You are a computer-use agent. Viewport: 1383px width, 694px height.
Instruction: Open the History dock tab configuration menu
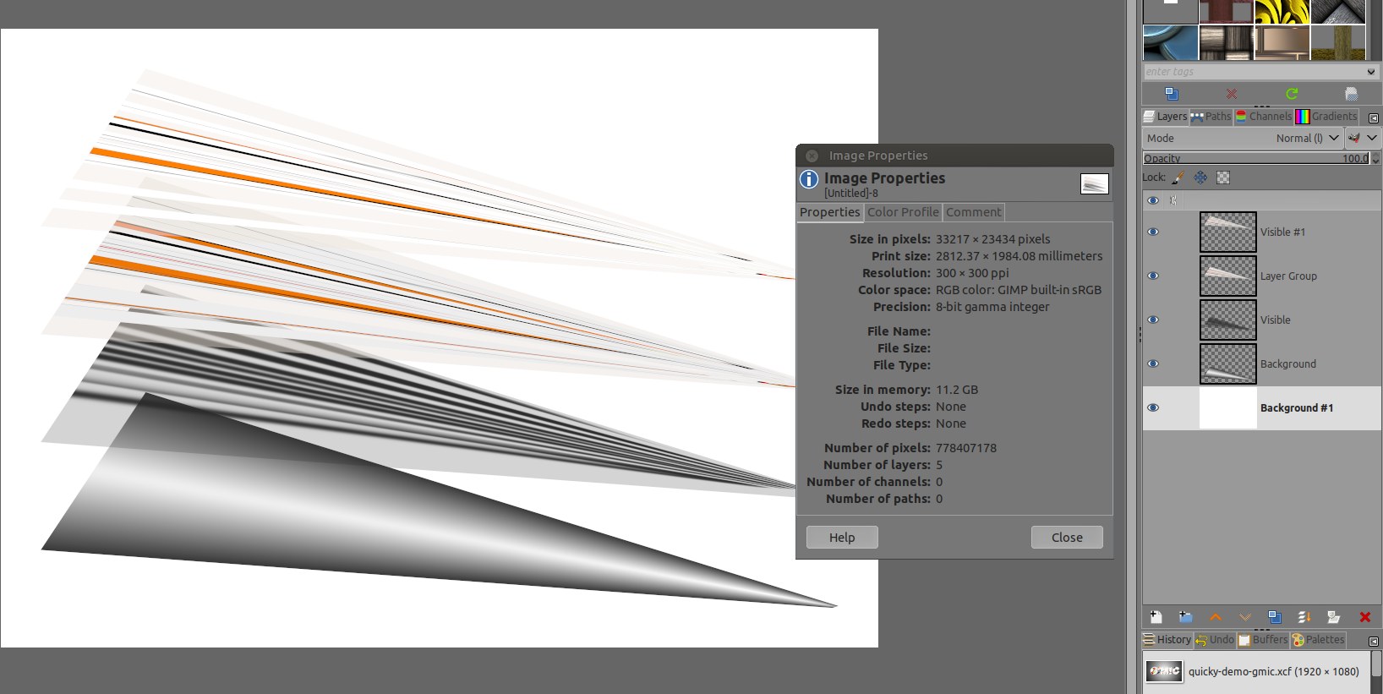pyautogui.click(x=1374, y=641)
